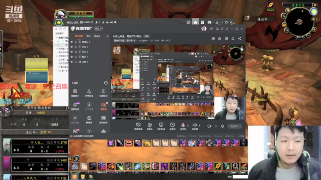Click the phone casting icon in bottom bar

coord(161,126)
